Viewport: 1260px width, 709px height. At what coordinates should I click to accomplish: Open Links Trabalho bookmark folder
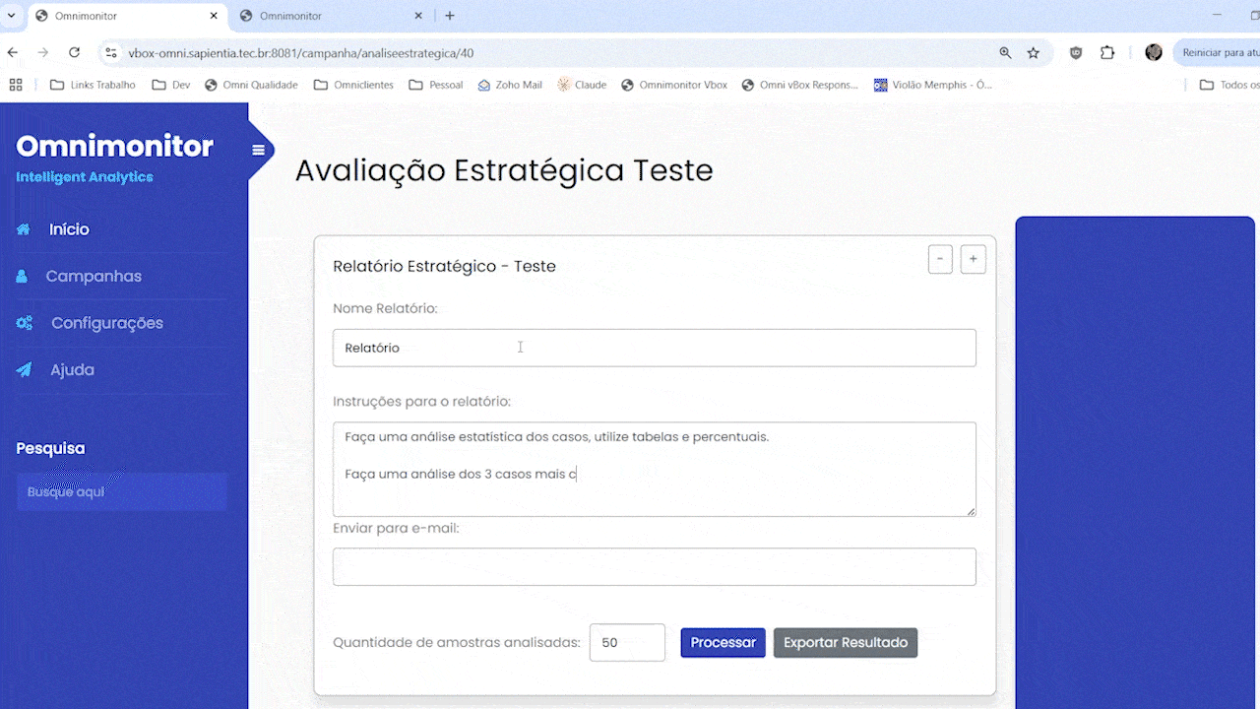(93, 85)
